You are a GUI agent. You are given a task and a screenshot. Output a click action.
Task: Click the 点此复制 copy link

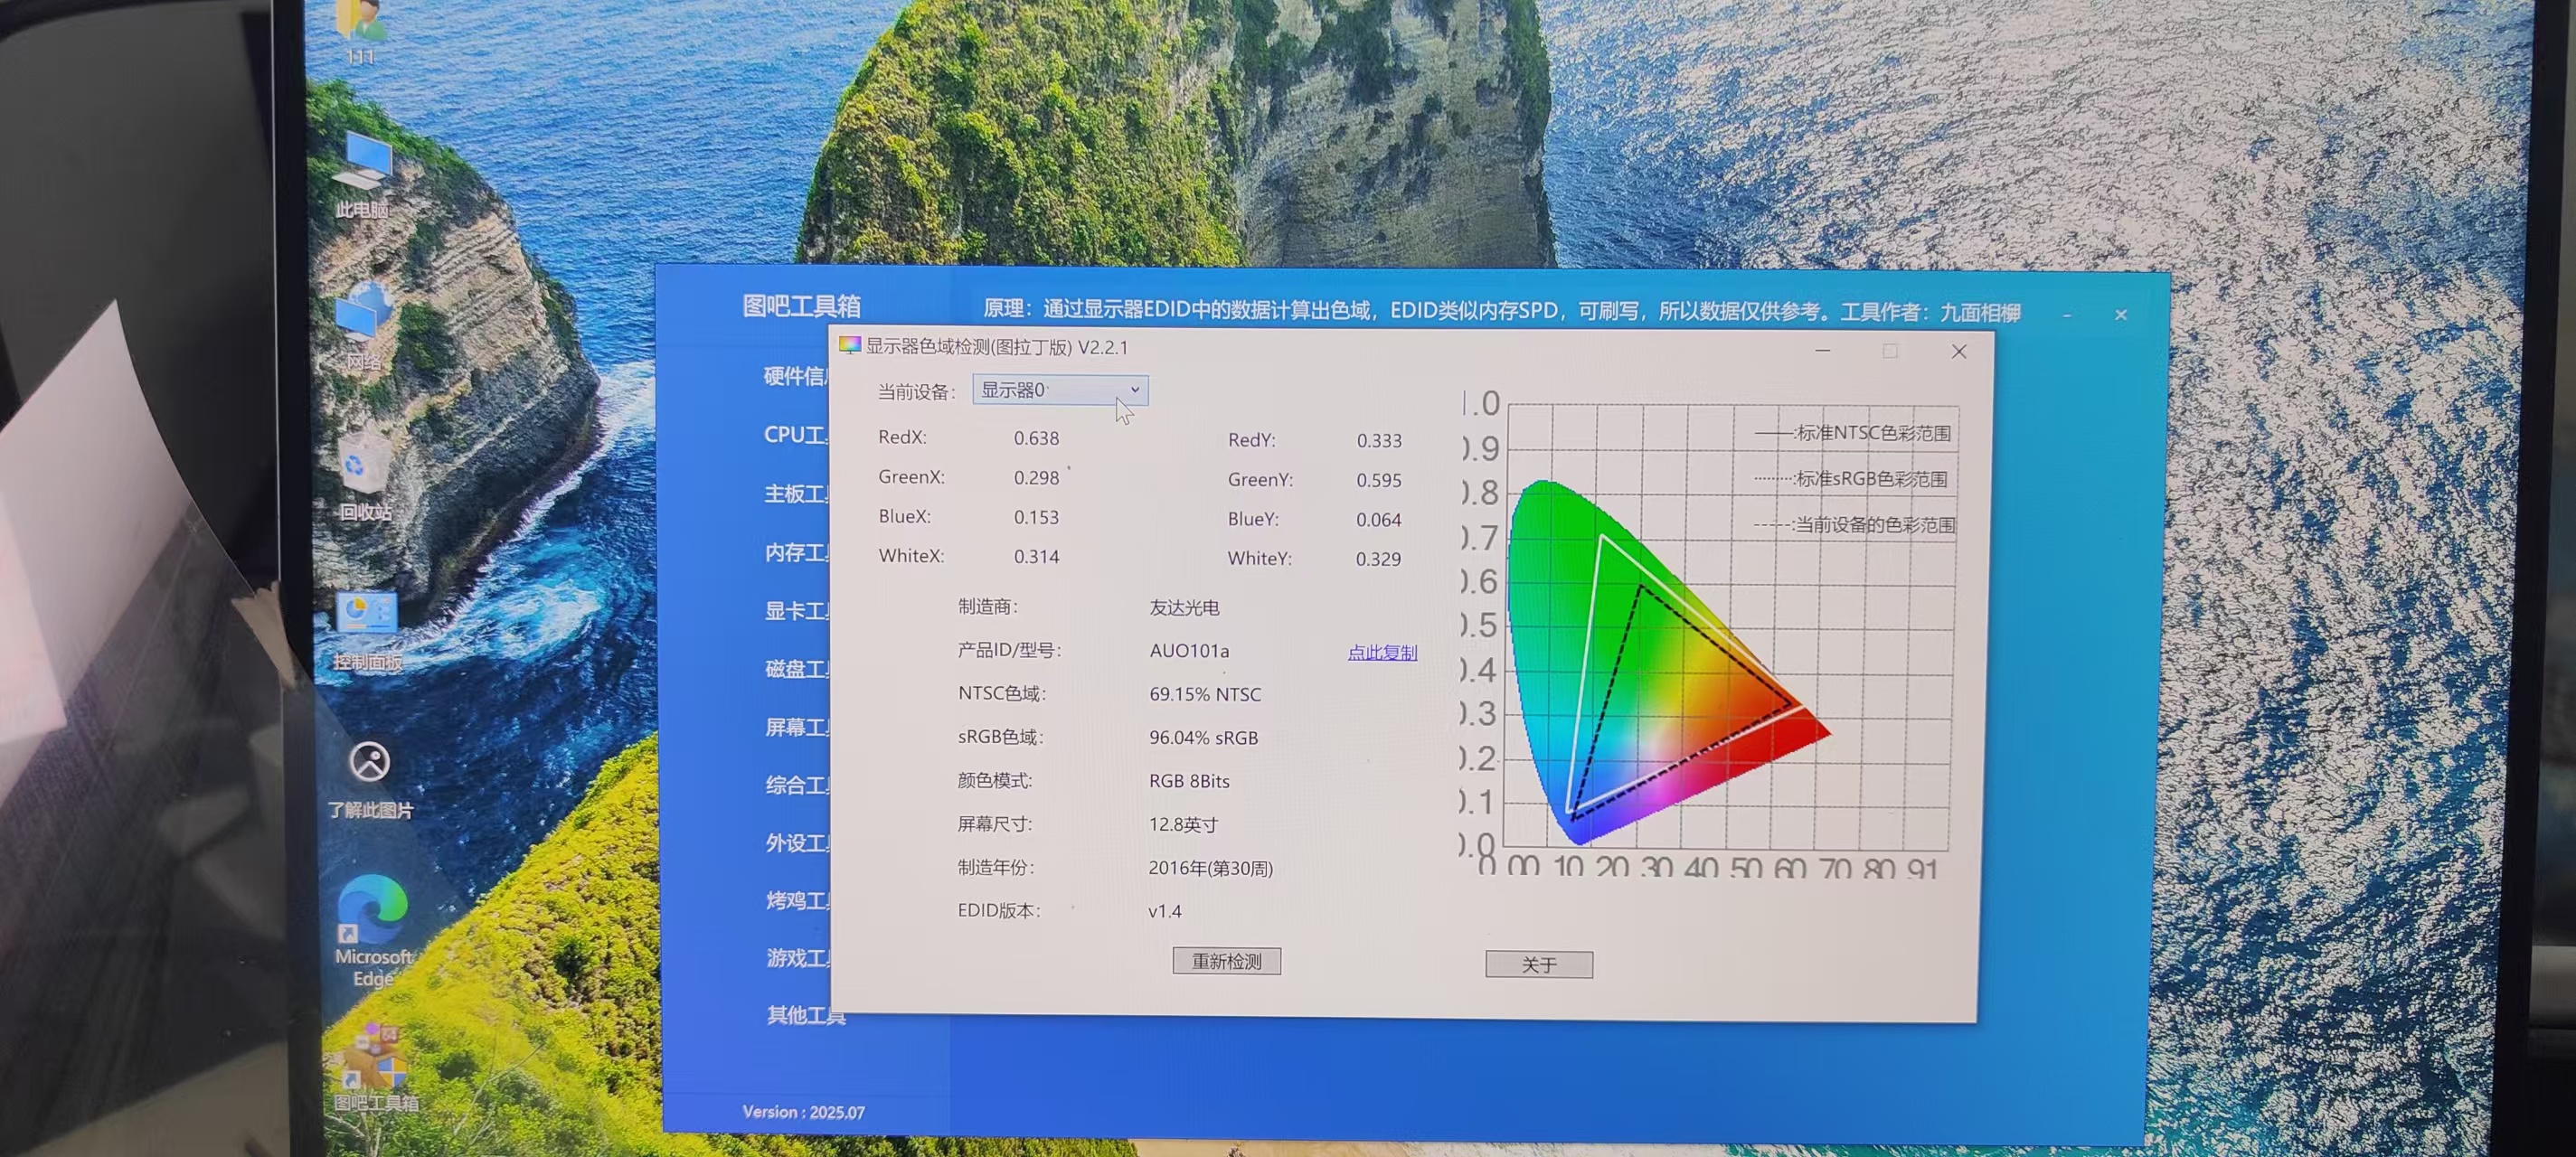pyautogui.click(x=1382, y=653)
